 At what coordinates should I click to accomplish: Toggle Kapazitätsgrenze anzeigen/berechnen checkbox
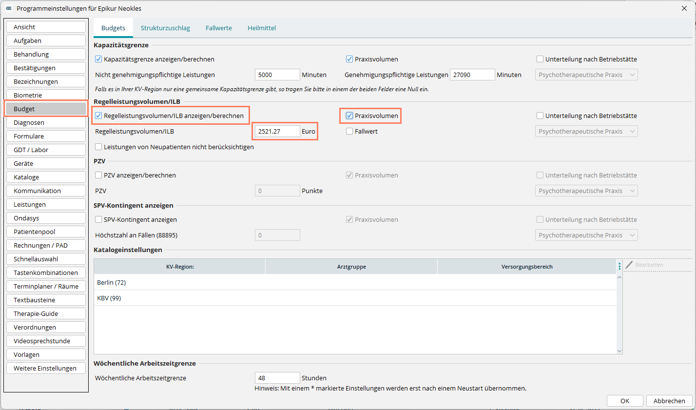tap(98, 59)
